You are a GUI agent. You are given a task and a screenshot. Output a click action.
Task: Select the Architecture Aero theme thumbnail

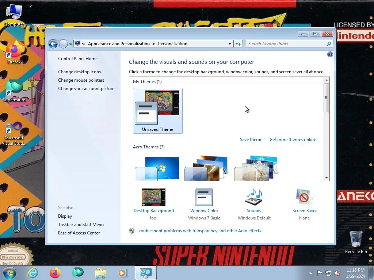[x=207, y=168]
